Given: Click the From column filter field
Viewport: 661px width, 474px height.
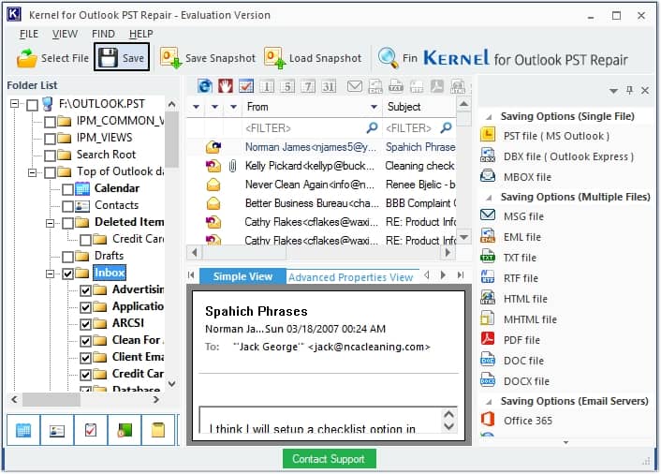Looking at the screenshot, I should point(311,127).
